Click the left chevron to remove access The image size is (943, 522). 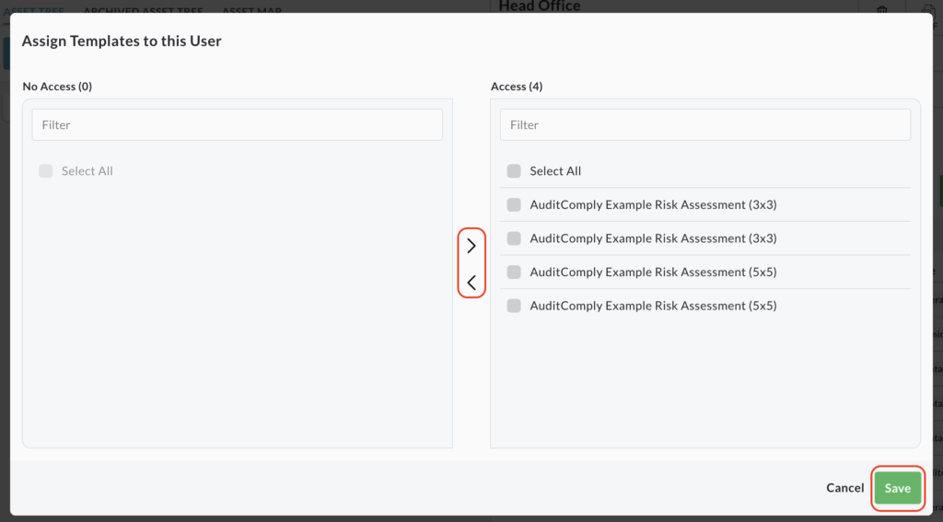[471, 283]
